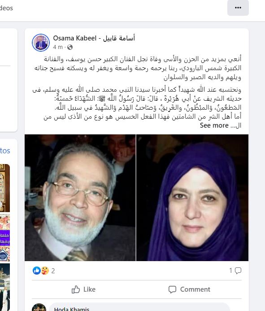
Task: Click the blue Like reaction icon
Action: pyautogui.click(x=37, y=271)
